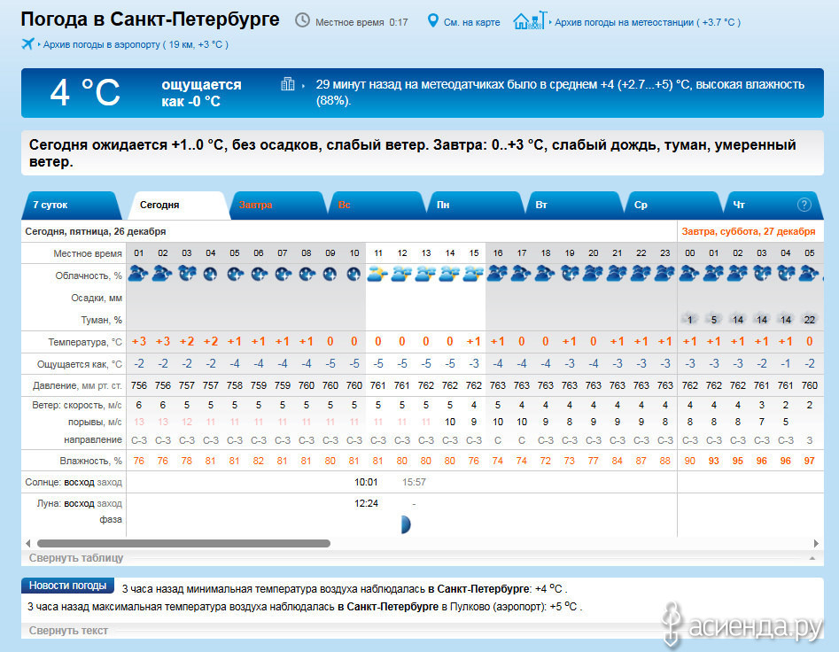Viewport: 839px width, 652px height.
Task: Switch to the "7 суток" tab
Action: pos(50,205)
